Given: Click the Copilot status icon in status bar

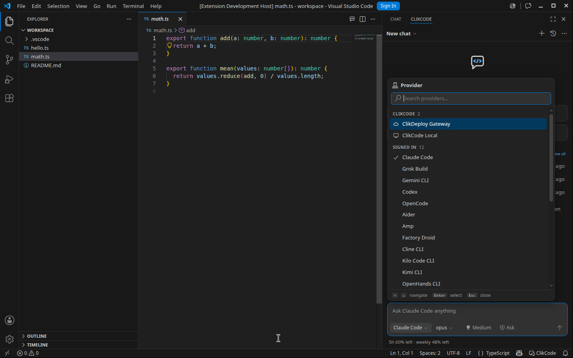Looking at the screenshot, I should pyautogui.click(x=519, y=353).
